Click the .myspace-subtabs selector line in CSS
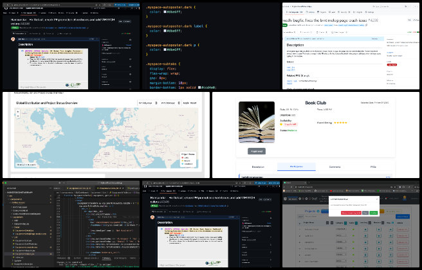Screen dimensions: 422x270 pyautogui.click(x=163, y=64)
